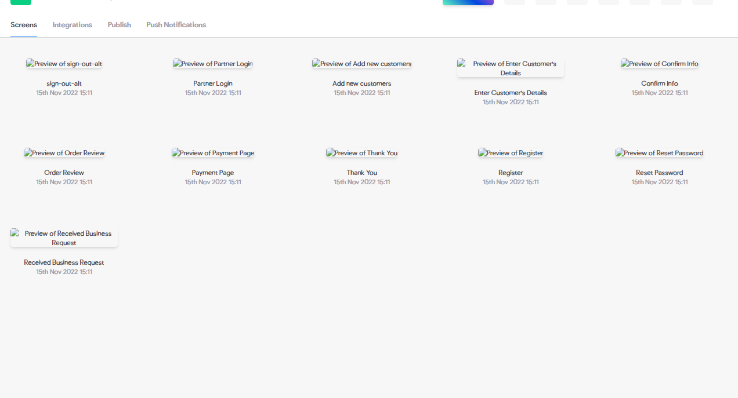
Task: Open the Register preview thumbnail
Action: pos(511,153)
